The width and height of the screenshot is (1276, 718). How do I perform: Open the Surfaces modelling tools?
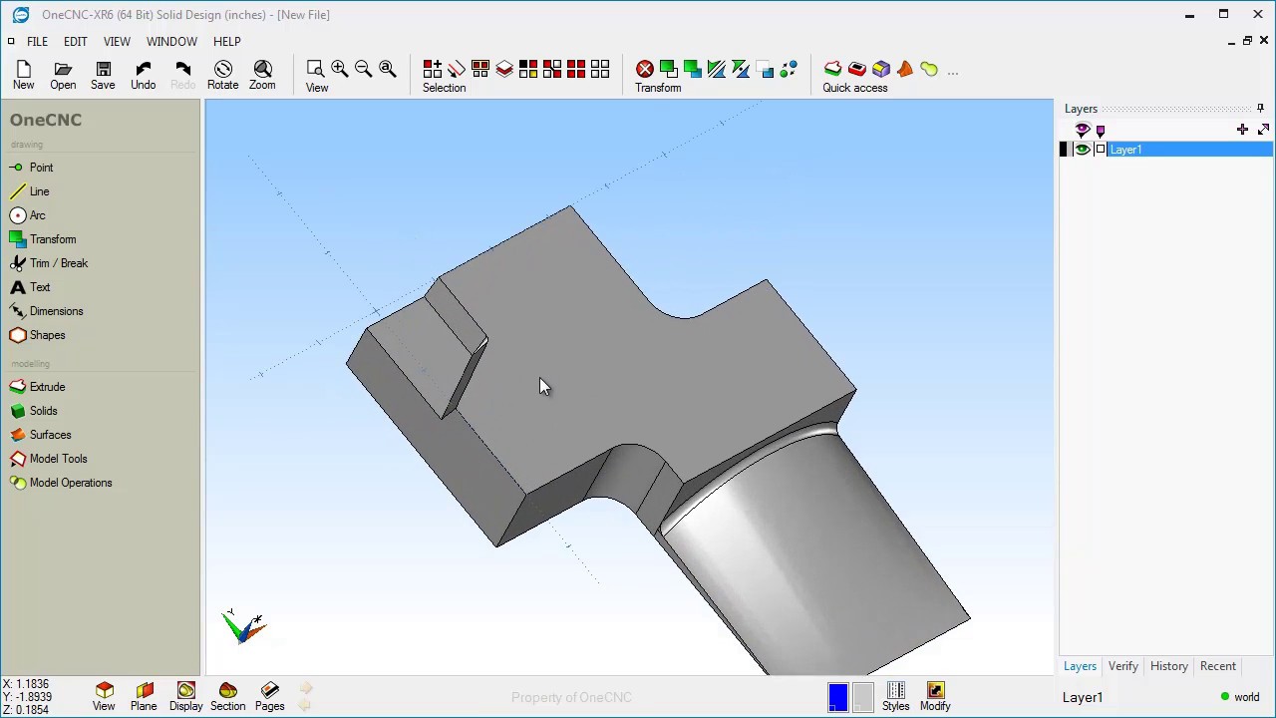[x=41, y=435]
